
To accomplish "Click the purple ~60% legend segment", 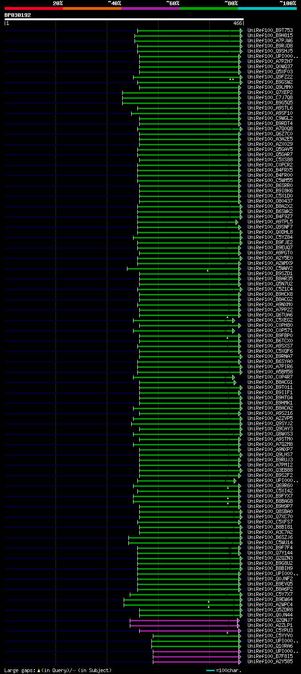I will click(150, 8).
